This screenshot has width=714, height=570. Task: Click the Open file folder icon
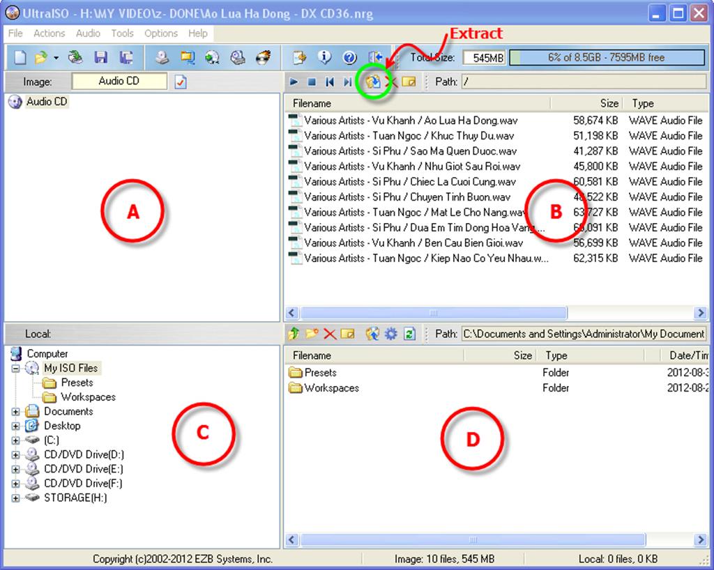pos(41,57)
